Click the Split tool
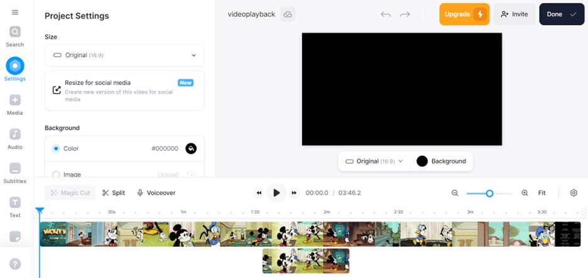This screenshot has width=588, height=278. coord(114,193)
